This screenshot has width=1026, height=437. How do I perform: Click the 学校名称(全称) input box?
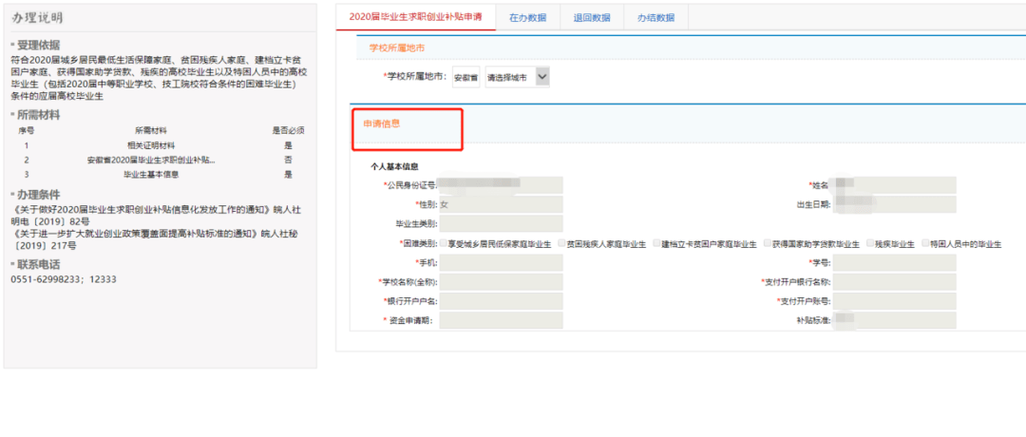[501, 282]
